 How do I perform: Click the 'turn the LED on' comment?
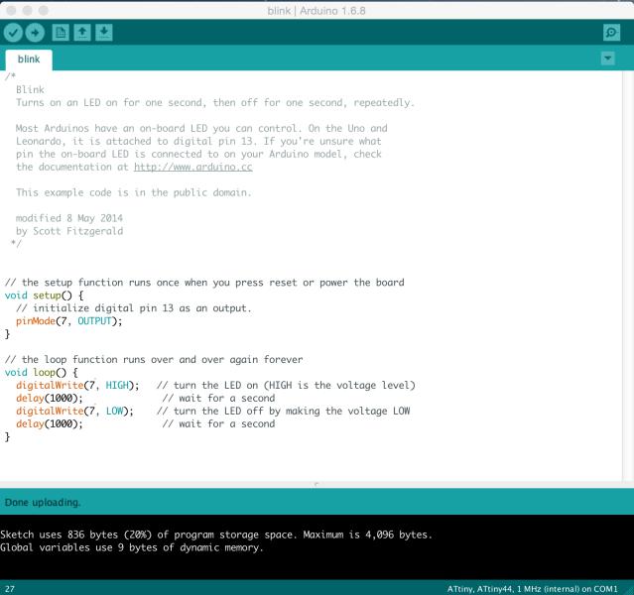coord(286,385)
